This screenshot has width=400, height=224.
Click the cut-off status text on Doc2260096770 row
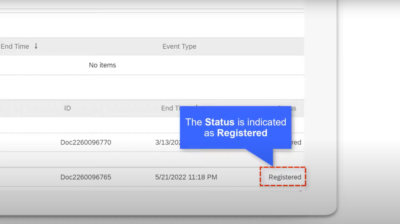pyautogui.click(x=296, y=142)
